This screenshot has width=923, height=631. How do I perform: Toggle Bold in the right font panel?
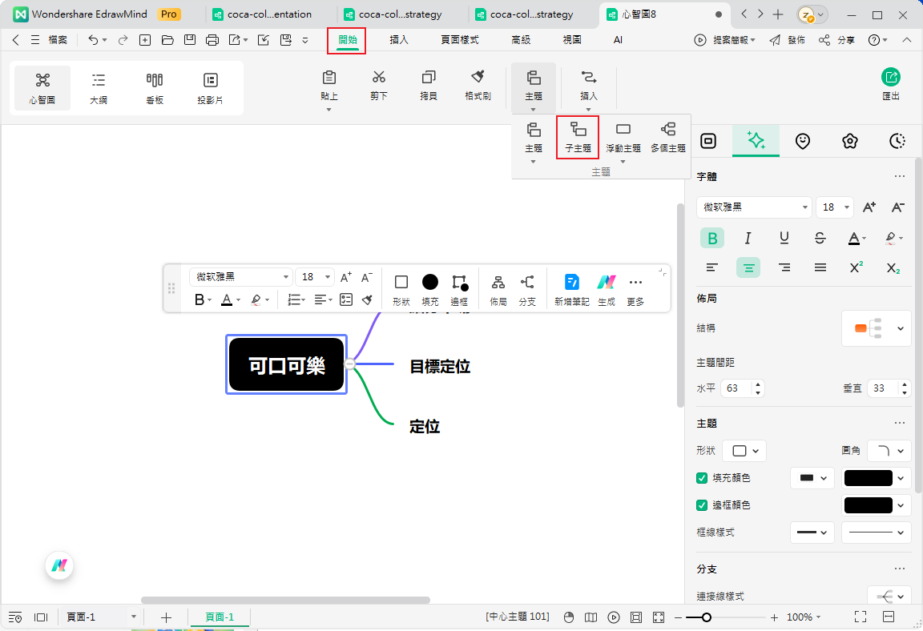pyautogui.click(x=711, y=238)
